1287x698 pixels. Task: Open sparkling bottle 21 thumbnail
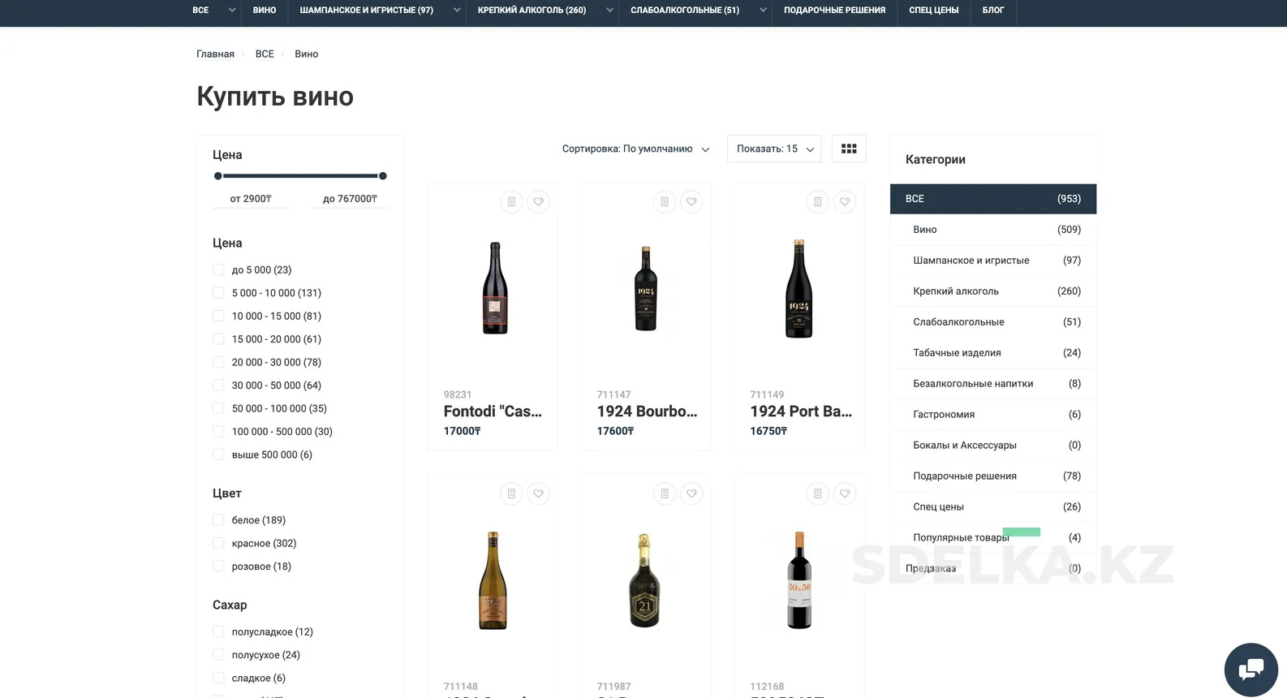pos(644,580)
